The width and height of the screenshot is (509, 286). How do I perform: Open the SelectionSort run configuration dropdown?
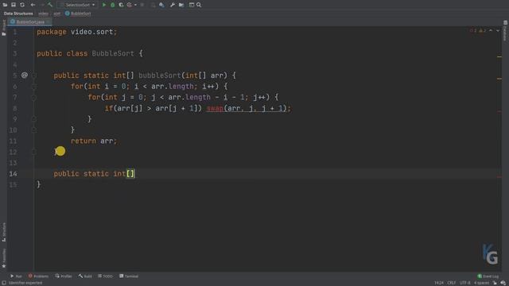(78, 5)
